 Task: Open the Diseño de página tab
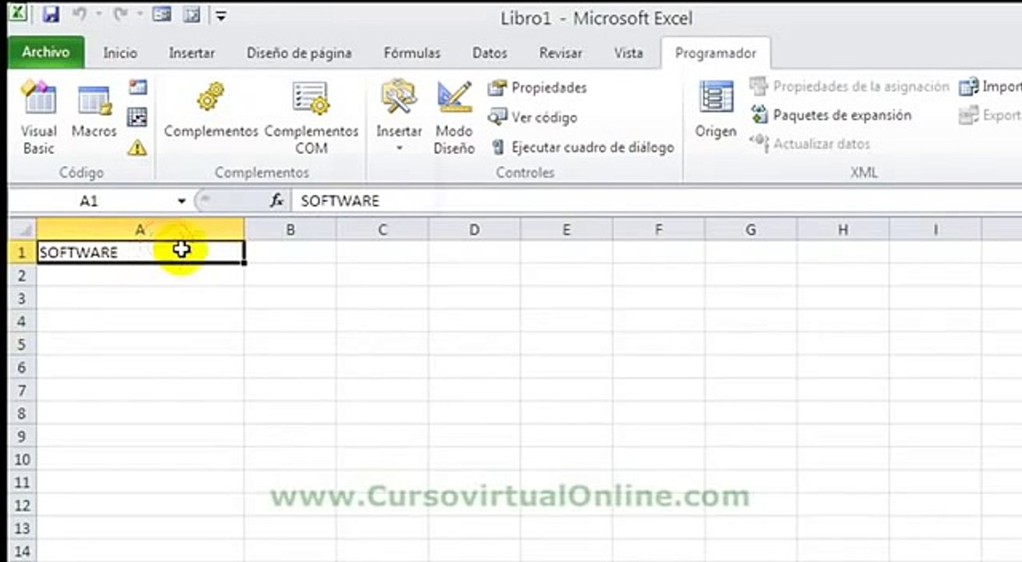pyautogui.click(x=299, y=53)
